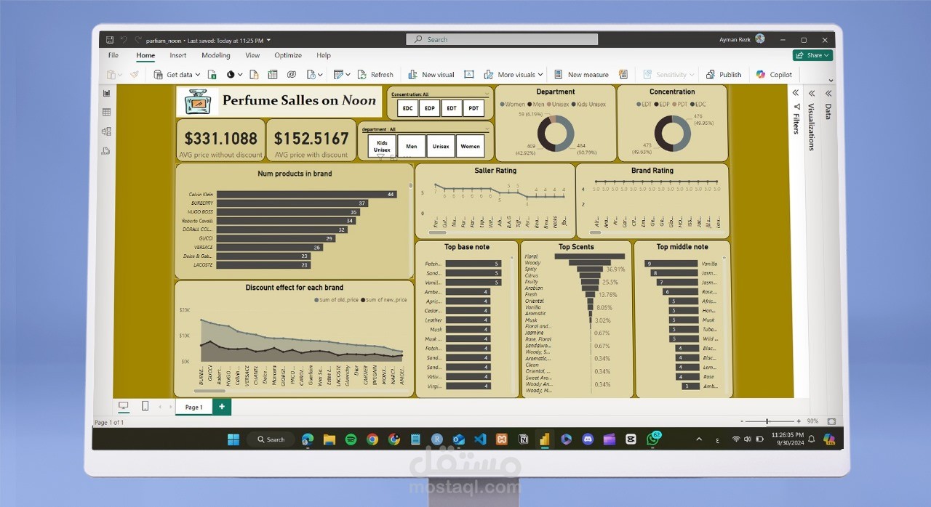Click the zoom slider handle
Viewport: 931px width, 507px height.
(767, 421)
